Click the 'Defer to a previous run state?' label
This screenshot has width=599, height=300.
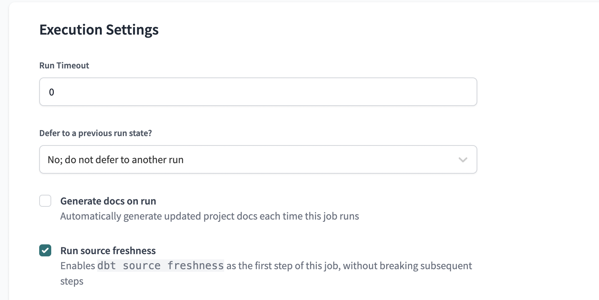coord(95,133)
